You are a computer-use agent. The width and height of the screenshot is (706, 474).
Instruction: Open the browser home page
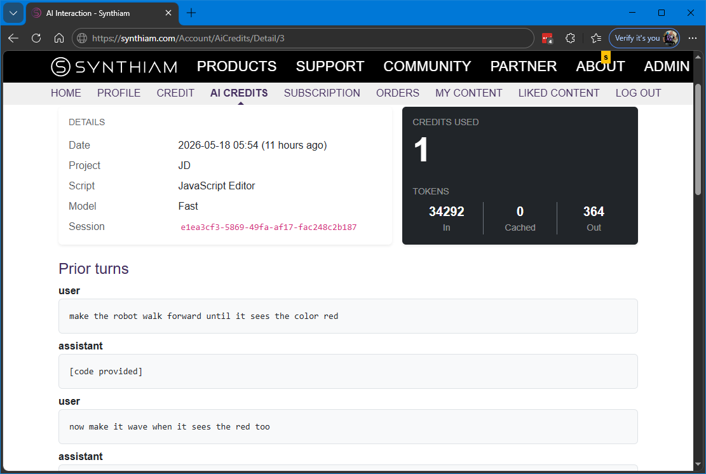tap(59, 38)
